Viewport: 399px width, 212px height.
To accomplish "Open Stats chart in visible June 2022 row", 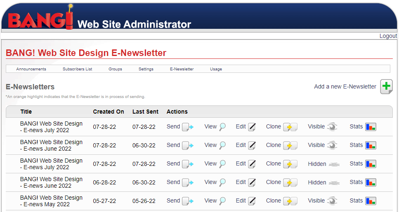I will tap(371, 145).
